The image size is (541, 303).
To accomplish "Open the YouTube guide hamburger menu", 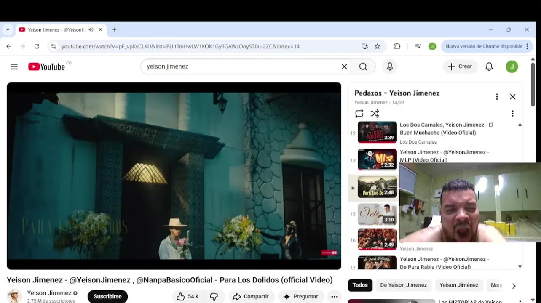I will (x=14, y=66).
